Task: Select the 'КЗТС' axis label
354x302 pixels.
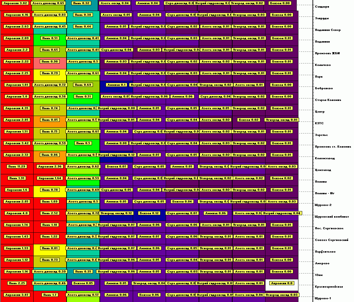Action: click(x=319, y=123)
